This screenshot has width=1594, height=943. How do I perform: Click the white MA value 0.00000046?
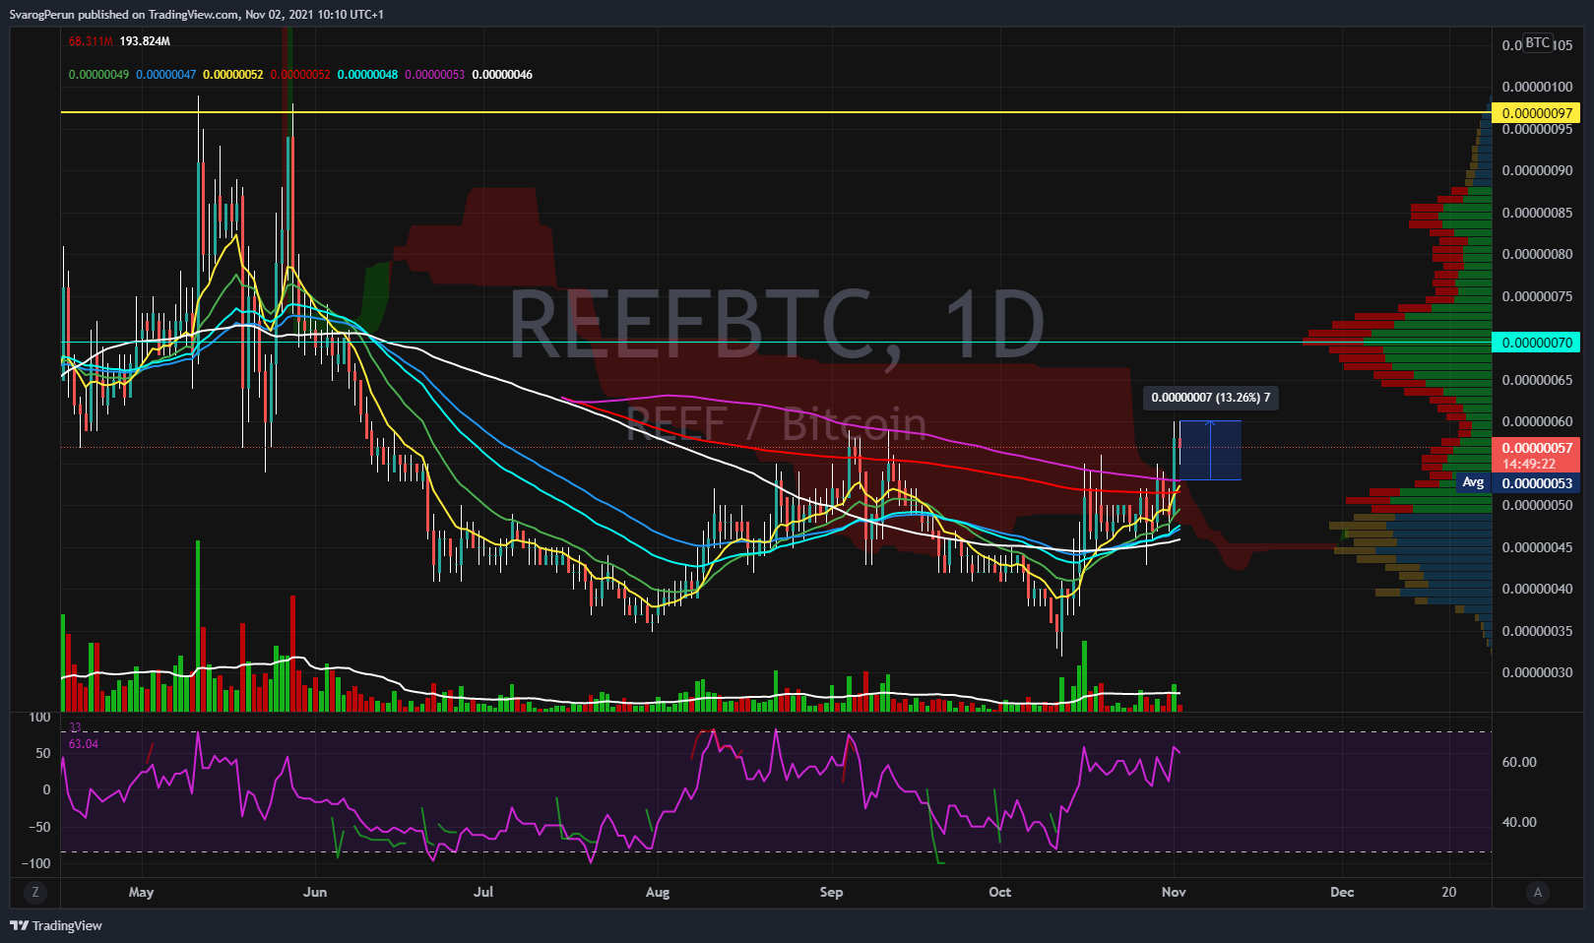[502, 75]
